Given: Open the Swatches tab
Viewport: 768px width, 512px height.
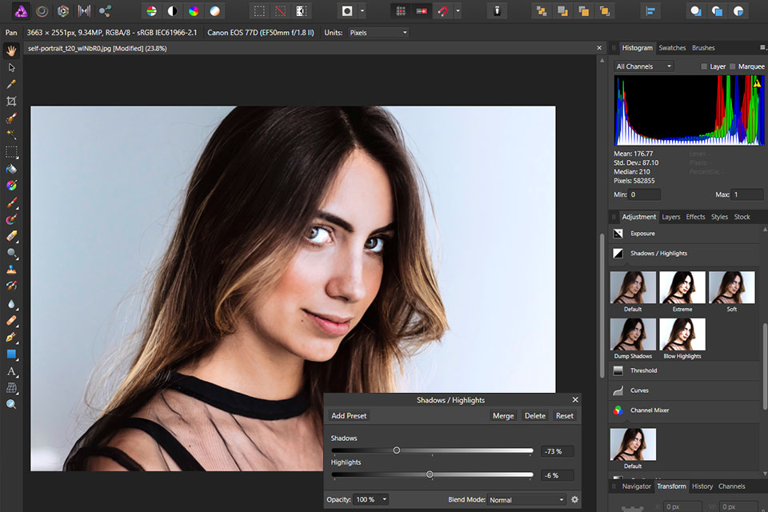Looking at the screenshot, I should pyautogui.click(x=672, y=48).
